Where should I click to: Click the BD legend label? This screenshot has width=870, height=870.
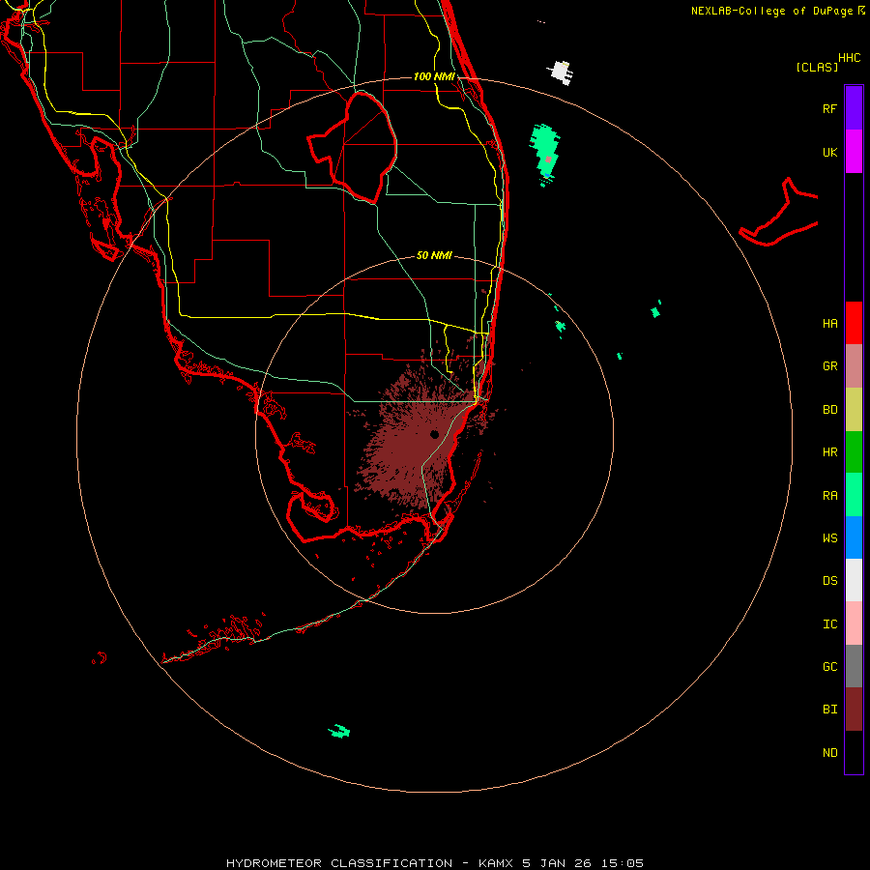pyautogui.click(x=829, y=410)
